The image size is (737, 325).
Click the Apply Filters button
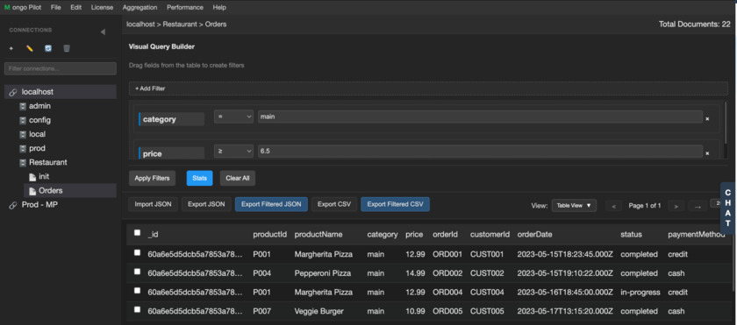[152, 178]
